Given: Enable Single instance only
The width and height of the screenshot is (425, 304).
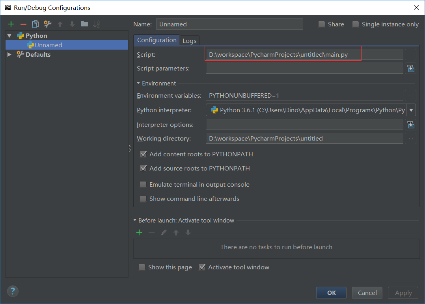Looking at the screenshot, I should (x=355, y=24).
